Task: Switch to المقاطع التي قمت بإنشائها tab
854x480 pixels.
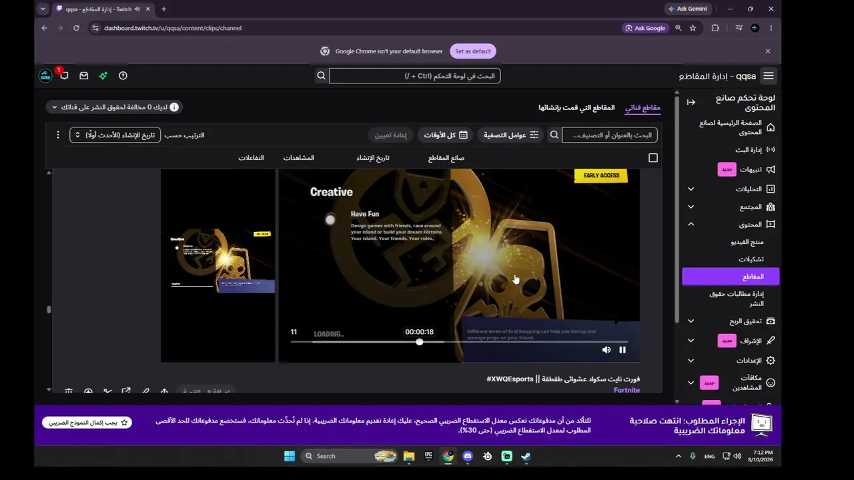Action: click(x=576, y=107)
